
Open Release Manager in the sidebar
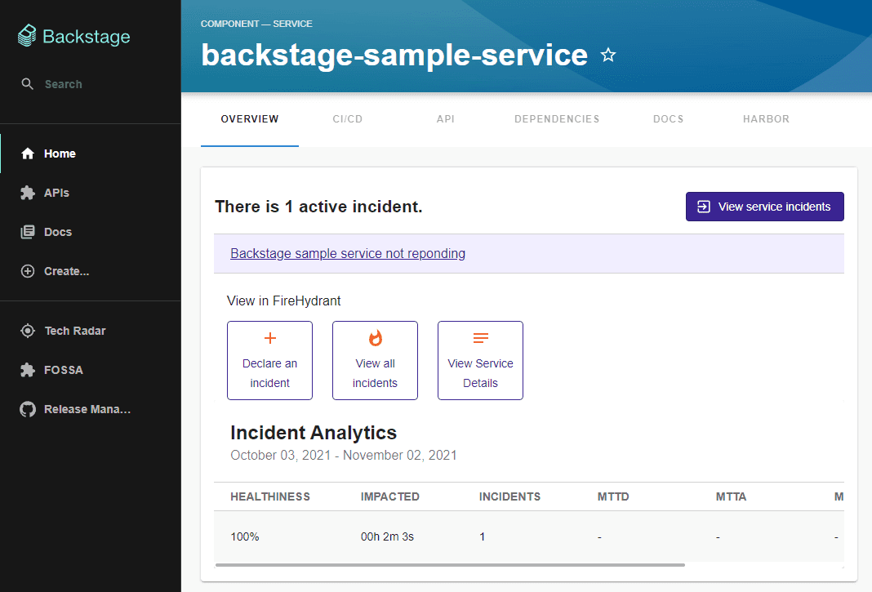click(91, 410)
